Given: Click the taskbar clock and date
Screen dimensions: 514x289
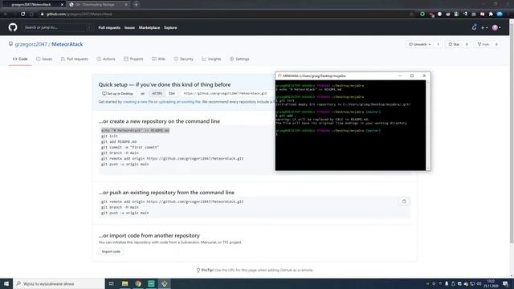Looking at the screenshot, I should (491, 283).
